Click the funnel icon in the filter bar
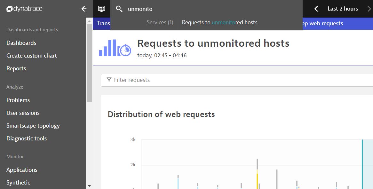Image resolution: width=373 pixels, height=189 pixels. [109, 80]
